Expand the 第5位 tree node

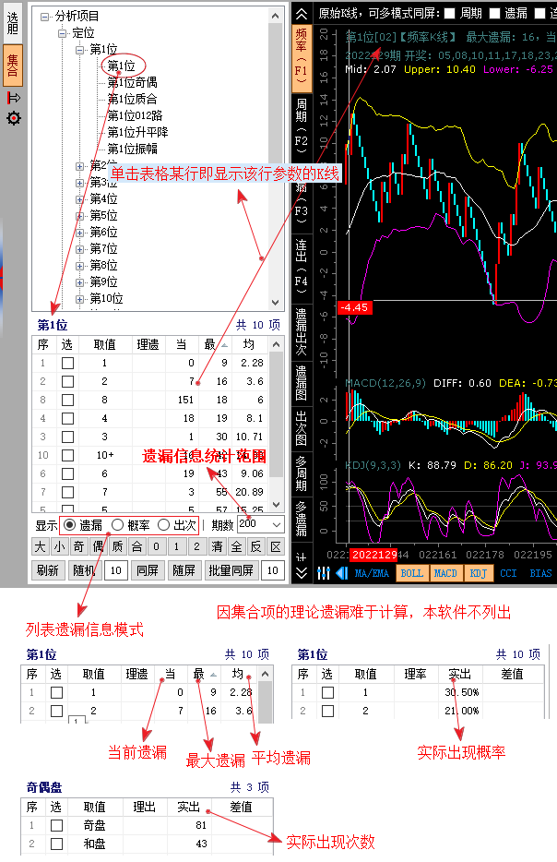80,216
